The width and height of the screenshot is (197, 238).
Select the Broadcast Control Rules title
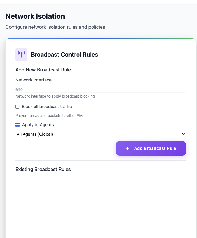[64, 55]
